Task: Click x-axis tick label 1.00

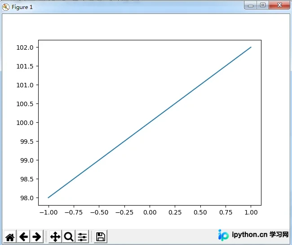Action: [x=251, y=212]
